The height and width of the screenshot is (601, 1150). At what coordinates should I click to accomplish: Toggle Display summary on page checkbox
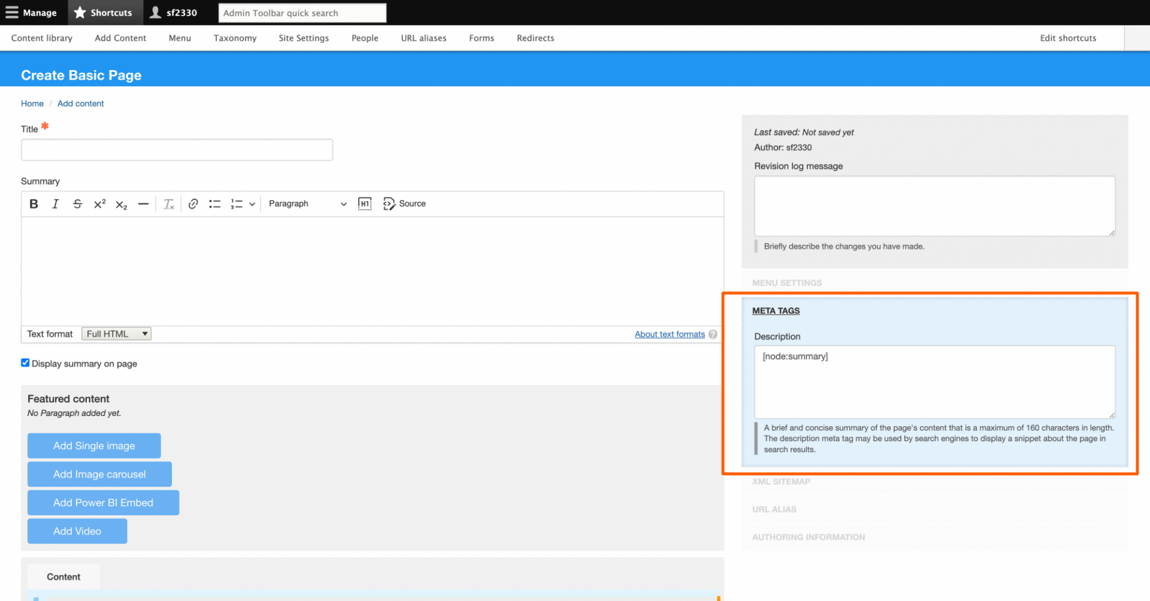(x=25, y=363)
